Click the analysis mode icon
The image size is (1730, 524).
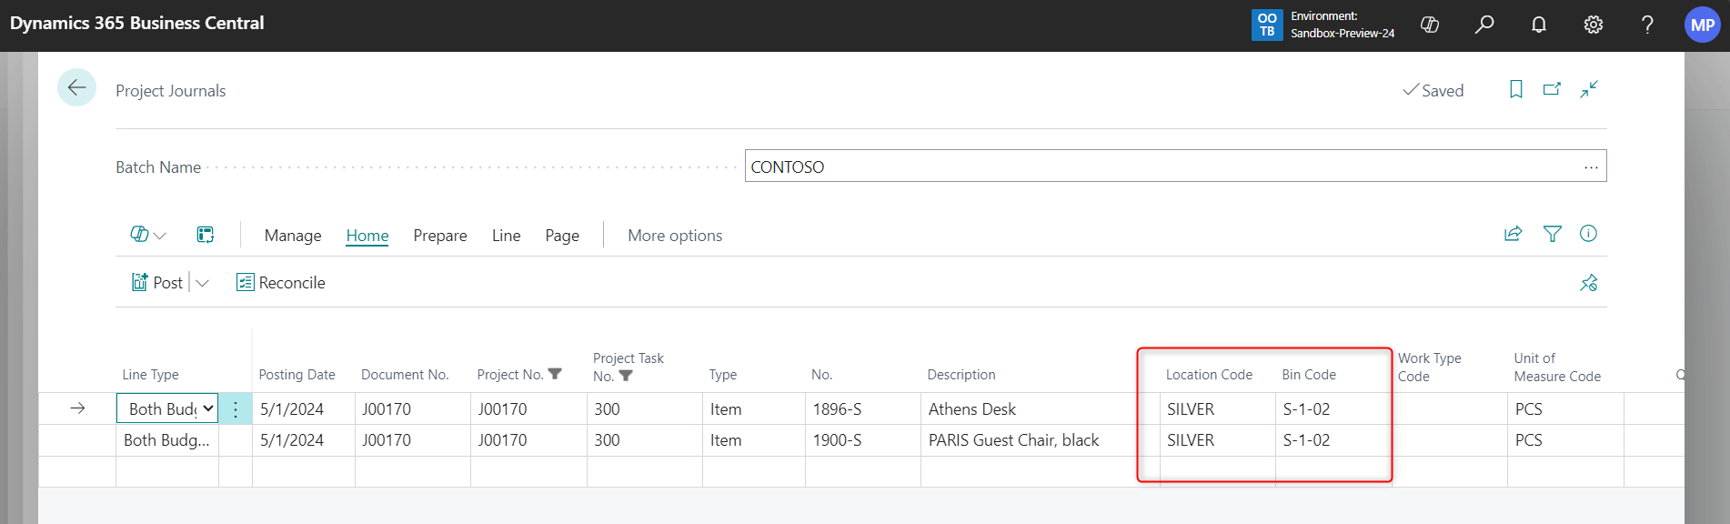pos(206,235)
